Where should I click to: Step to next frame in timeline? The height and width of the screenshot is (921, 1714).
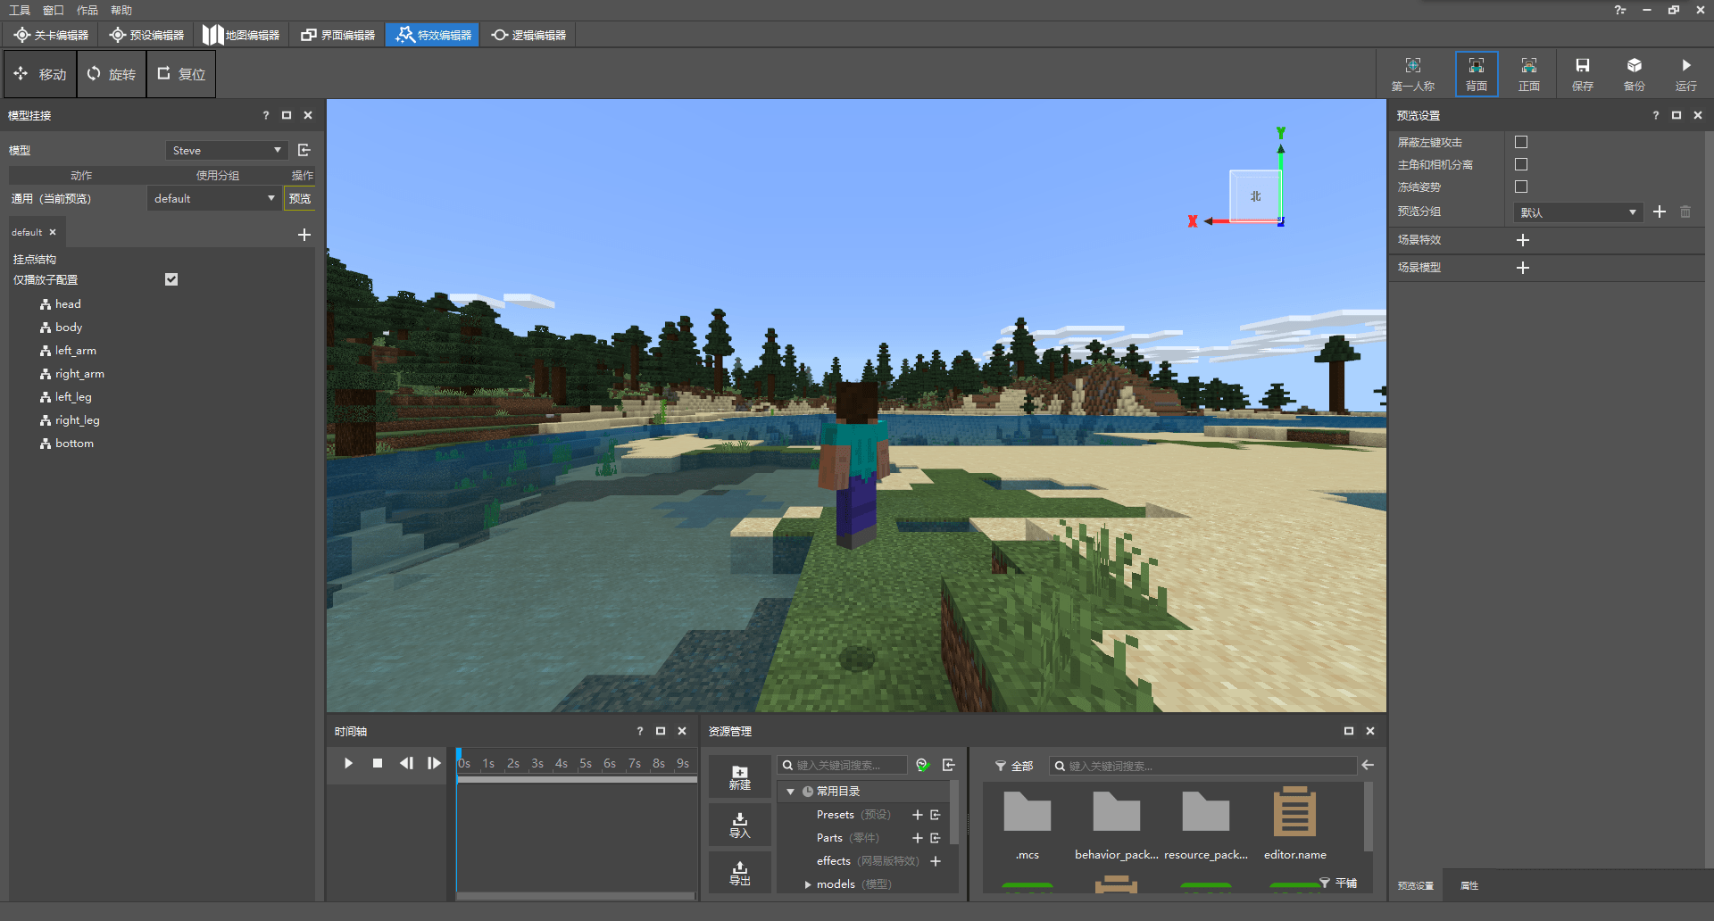click(x=434, y=763)
